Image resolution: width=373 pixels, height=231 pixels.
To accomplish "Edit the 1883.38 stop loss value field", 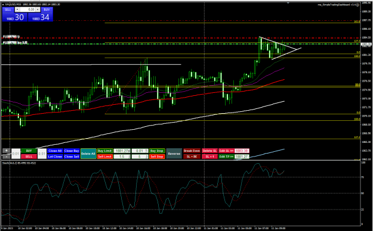I will (242, 151).
